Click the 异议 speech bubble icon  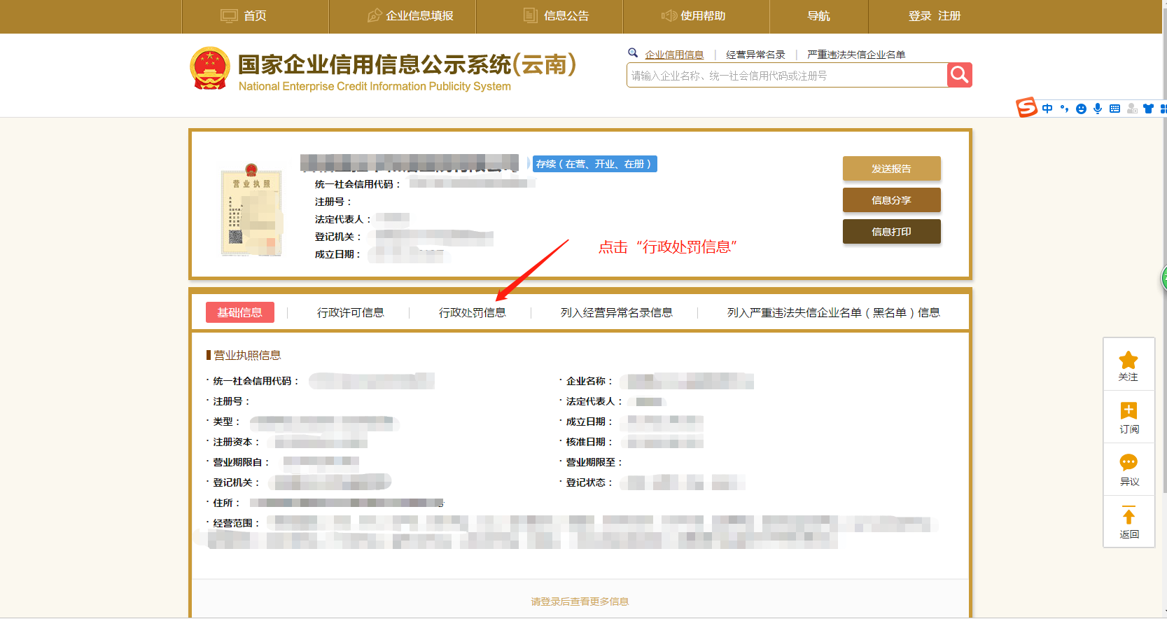click(1128, 462)
